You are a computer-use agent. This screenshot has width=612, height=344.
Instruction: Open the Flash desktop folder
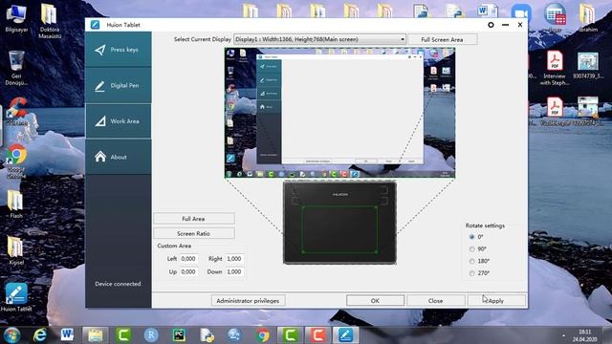15,204
